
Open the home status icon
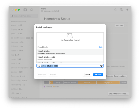32,9
